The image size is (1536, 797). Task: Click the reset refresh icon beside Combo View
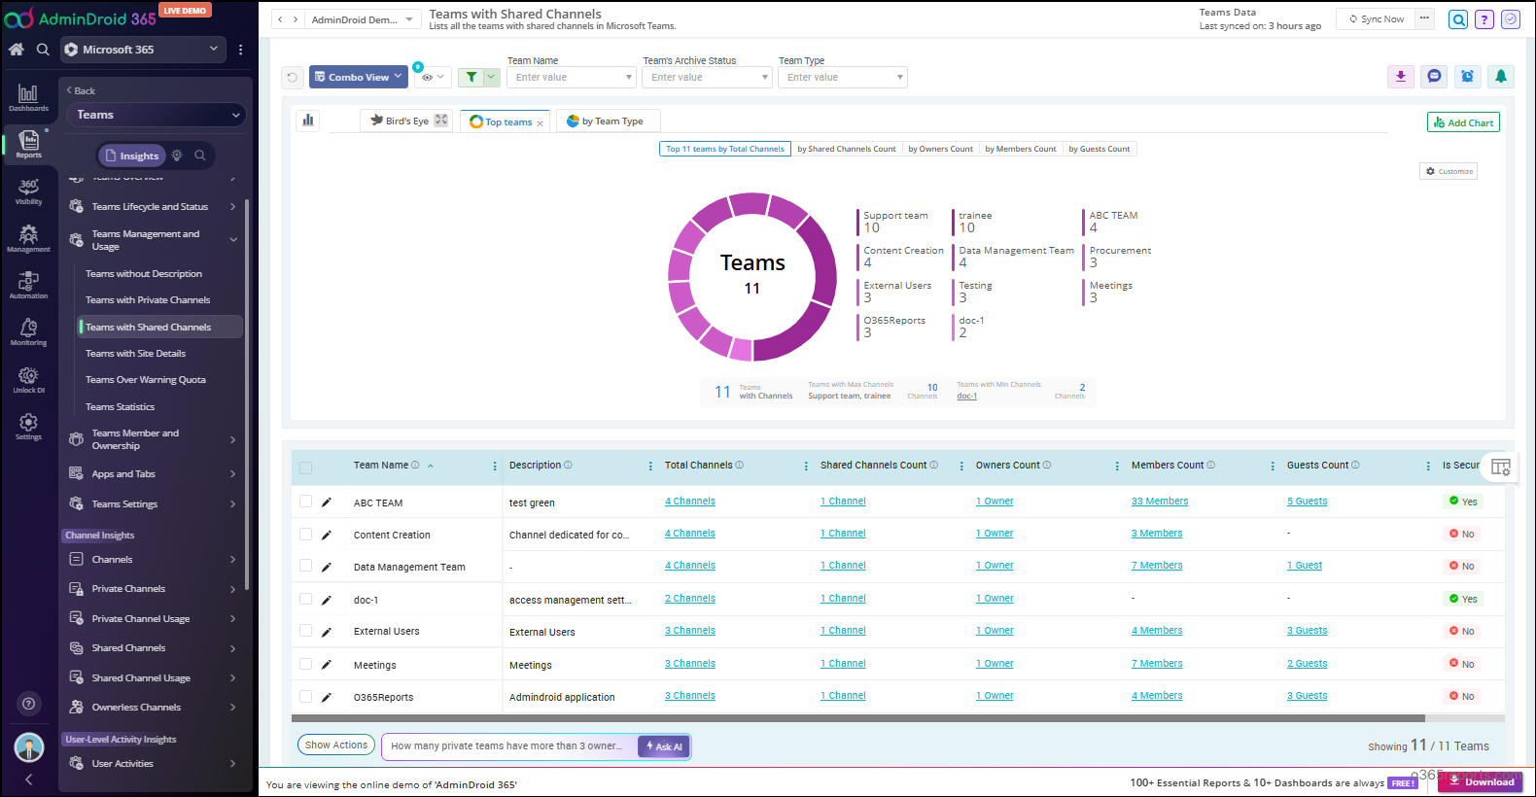[x=292, y=77]
